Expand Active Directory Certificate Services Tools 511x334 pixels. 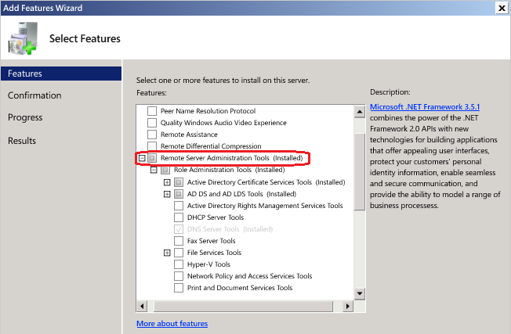tap(167, 182)
